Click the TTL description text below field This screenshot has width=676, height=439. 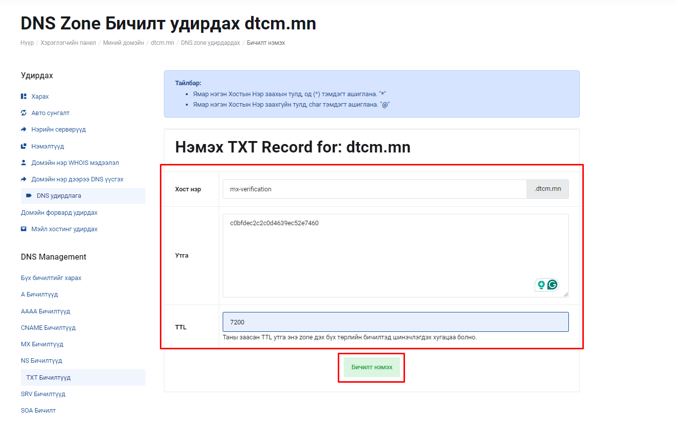click(x=350, y=337)
